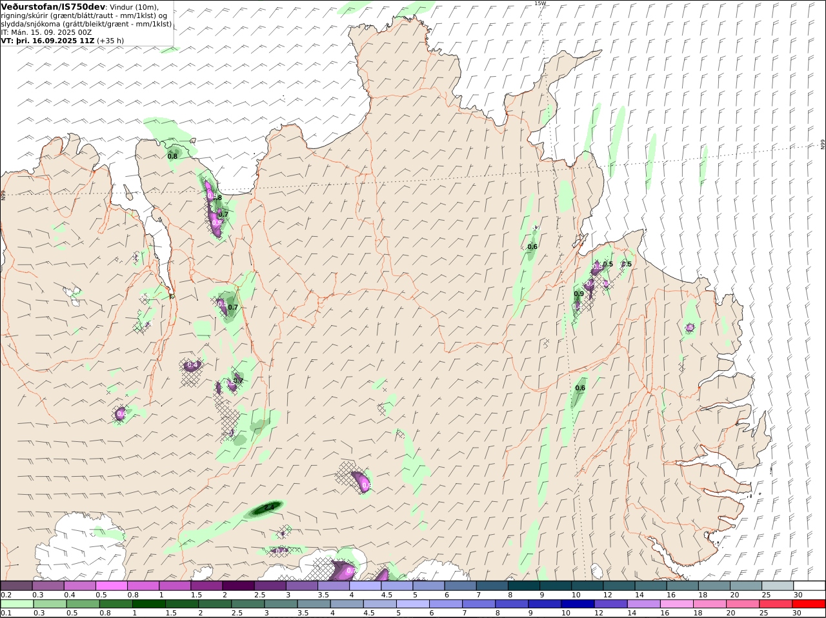Viewport: 826px width, 618px height.
Task: Select the bright pink 0.5 swatch, upper legend row
Action: click(x=111, y=585)
